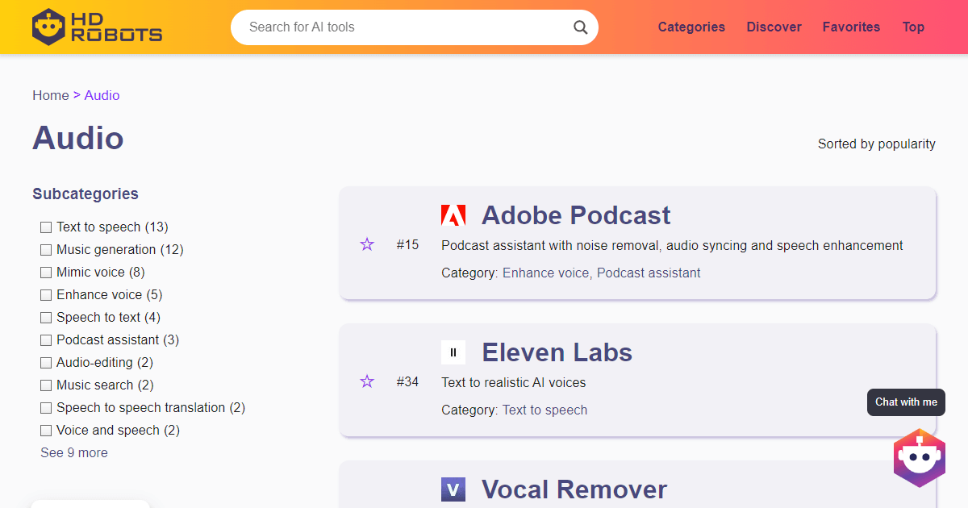Click the Vocal Remover logo icon
Viewport: 968px width, 508px height.
click(453, 489)
